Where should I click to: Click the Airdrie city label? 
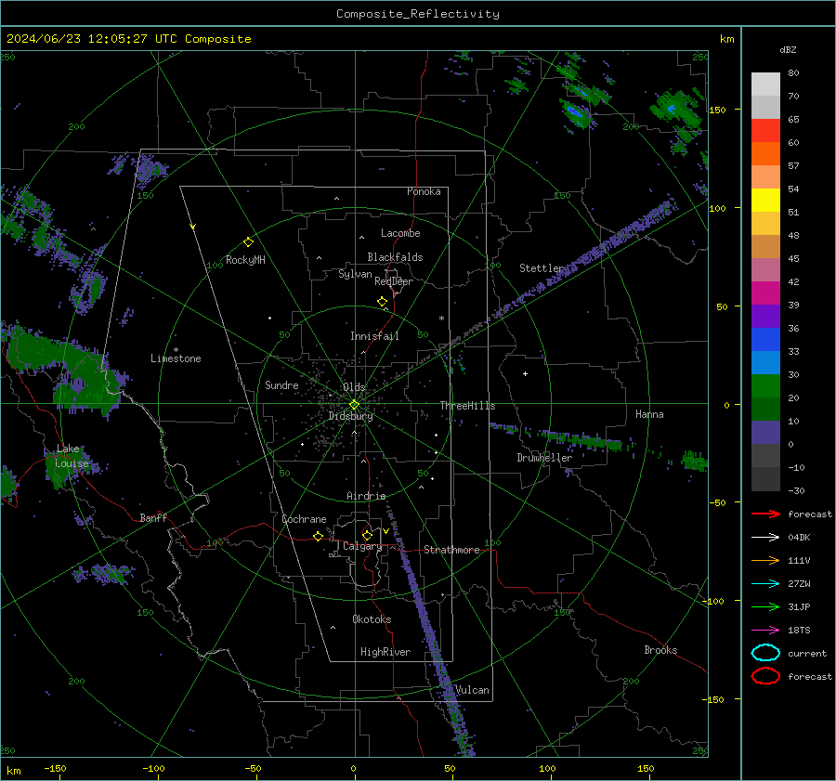pos(366,496)
